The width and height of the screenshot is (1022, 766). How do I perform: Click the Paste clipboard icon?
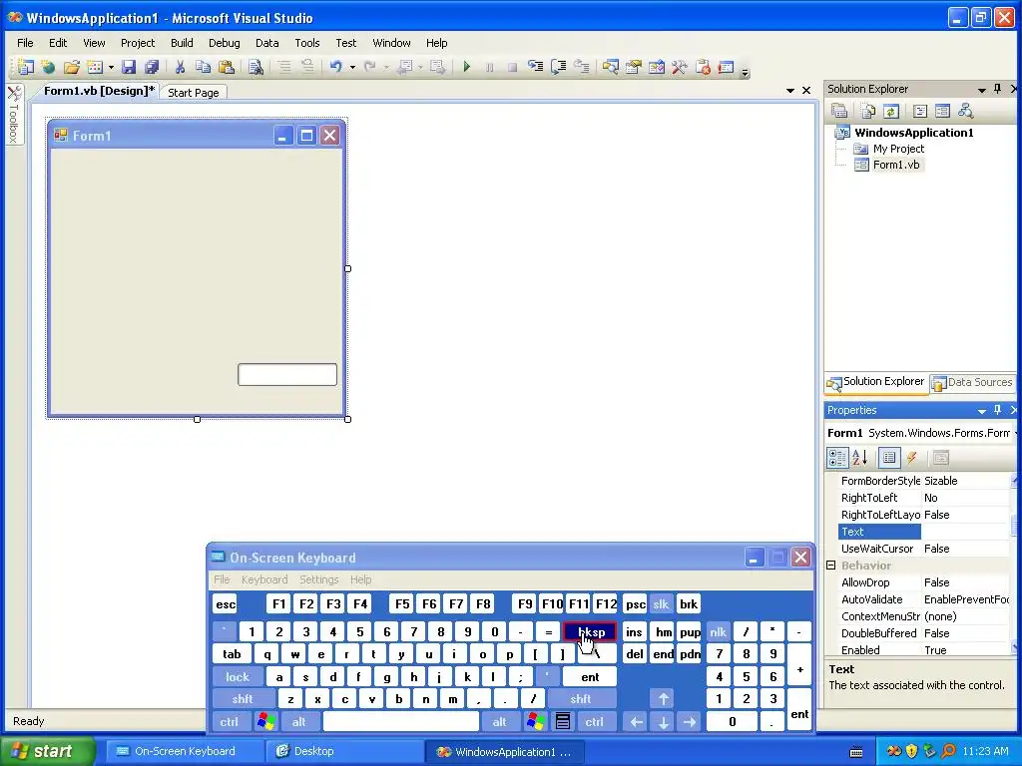[x=227, y=67]
